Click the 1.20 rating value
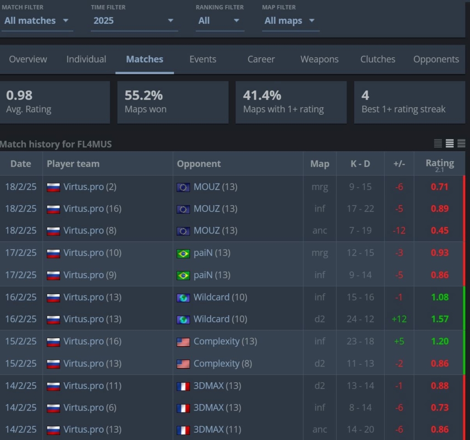Viewport: 470px width, 440px height. (x=439, y=341)
